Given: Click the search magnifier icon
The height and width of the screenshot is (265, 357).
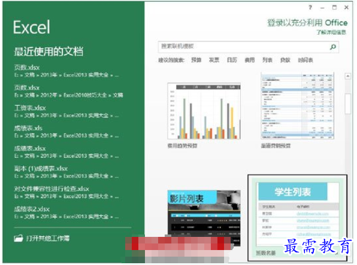Looking at the screenshot, I should point(333,47).
